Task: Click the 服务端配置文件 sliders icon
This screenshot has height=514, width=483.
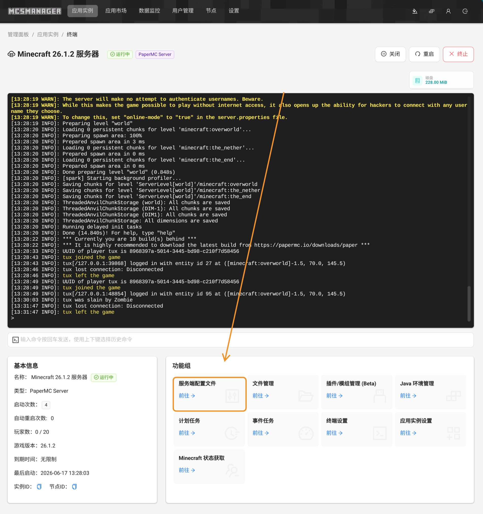Action: pyautogui.click(x=232, y=396)
